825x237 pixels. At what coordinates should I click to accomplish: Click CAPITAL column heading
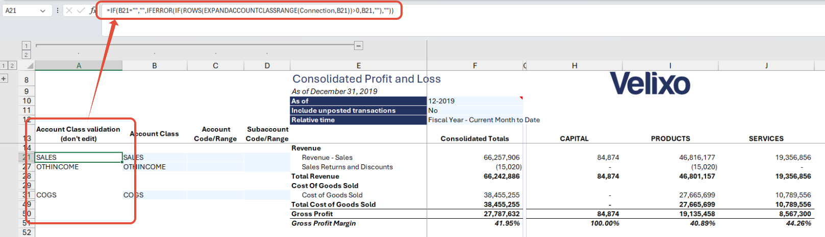574,138
